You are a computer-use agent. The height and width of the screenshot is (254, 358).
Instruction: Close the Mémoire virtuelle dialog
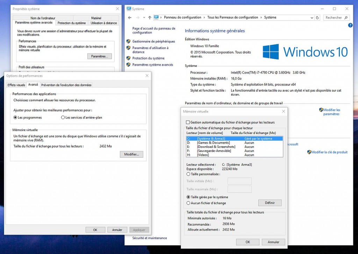(x=283, y=112)
